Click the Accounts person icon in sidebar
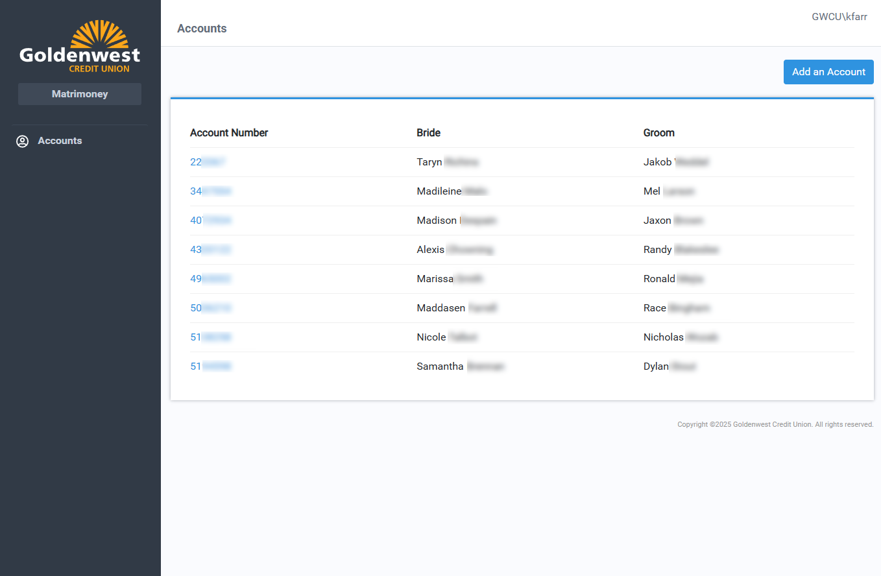This screenshot has width=881, height=576. pos(23,141)
